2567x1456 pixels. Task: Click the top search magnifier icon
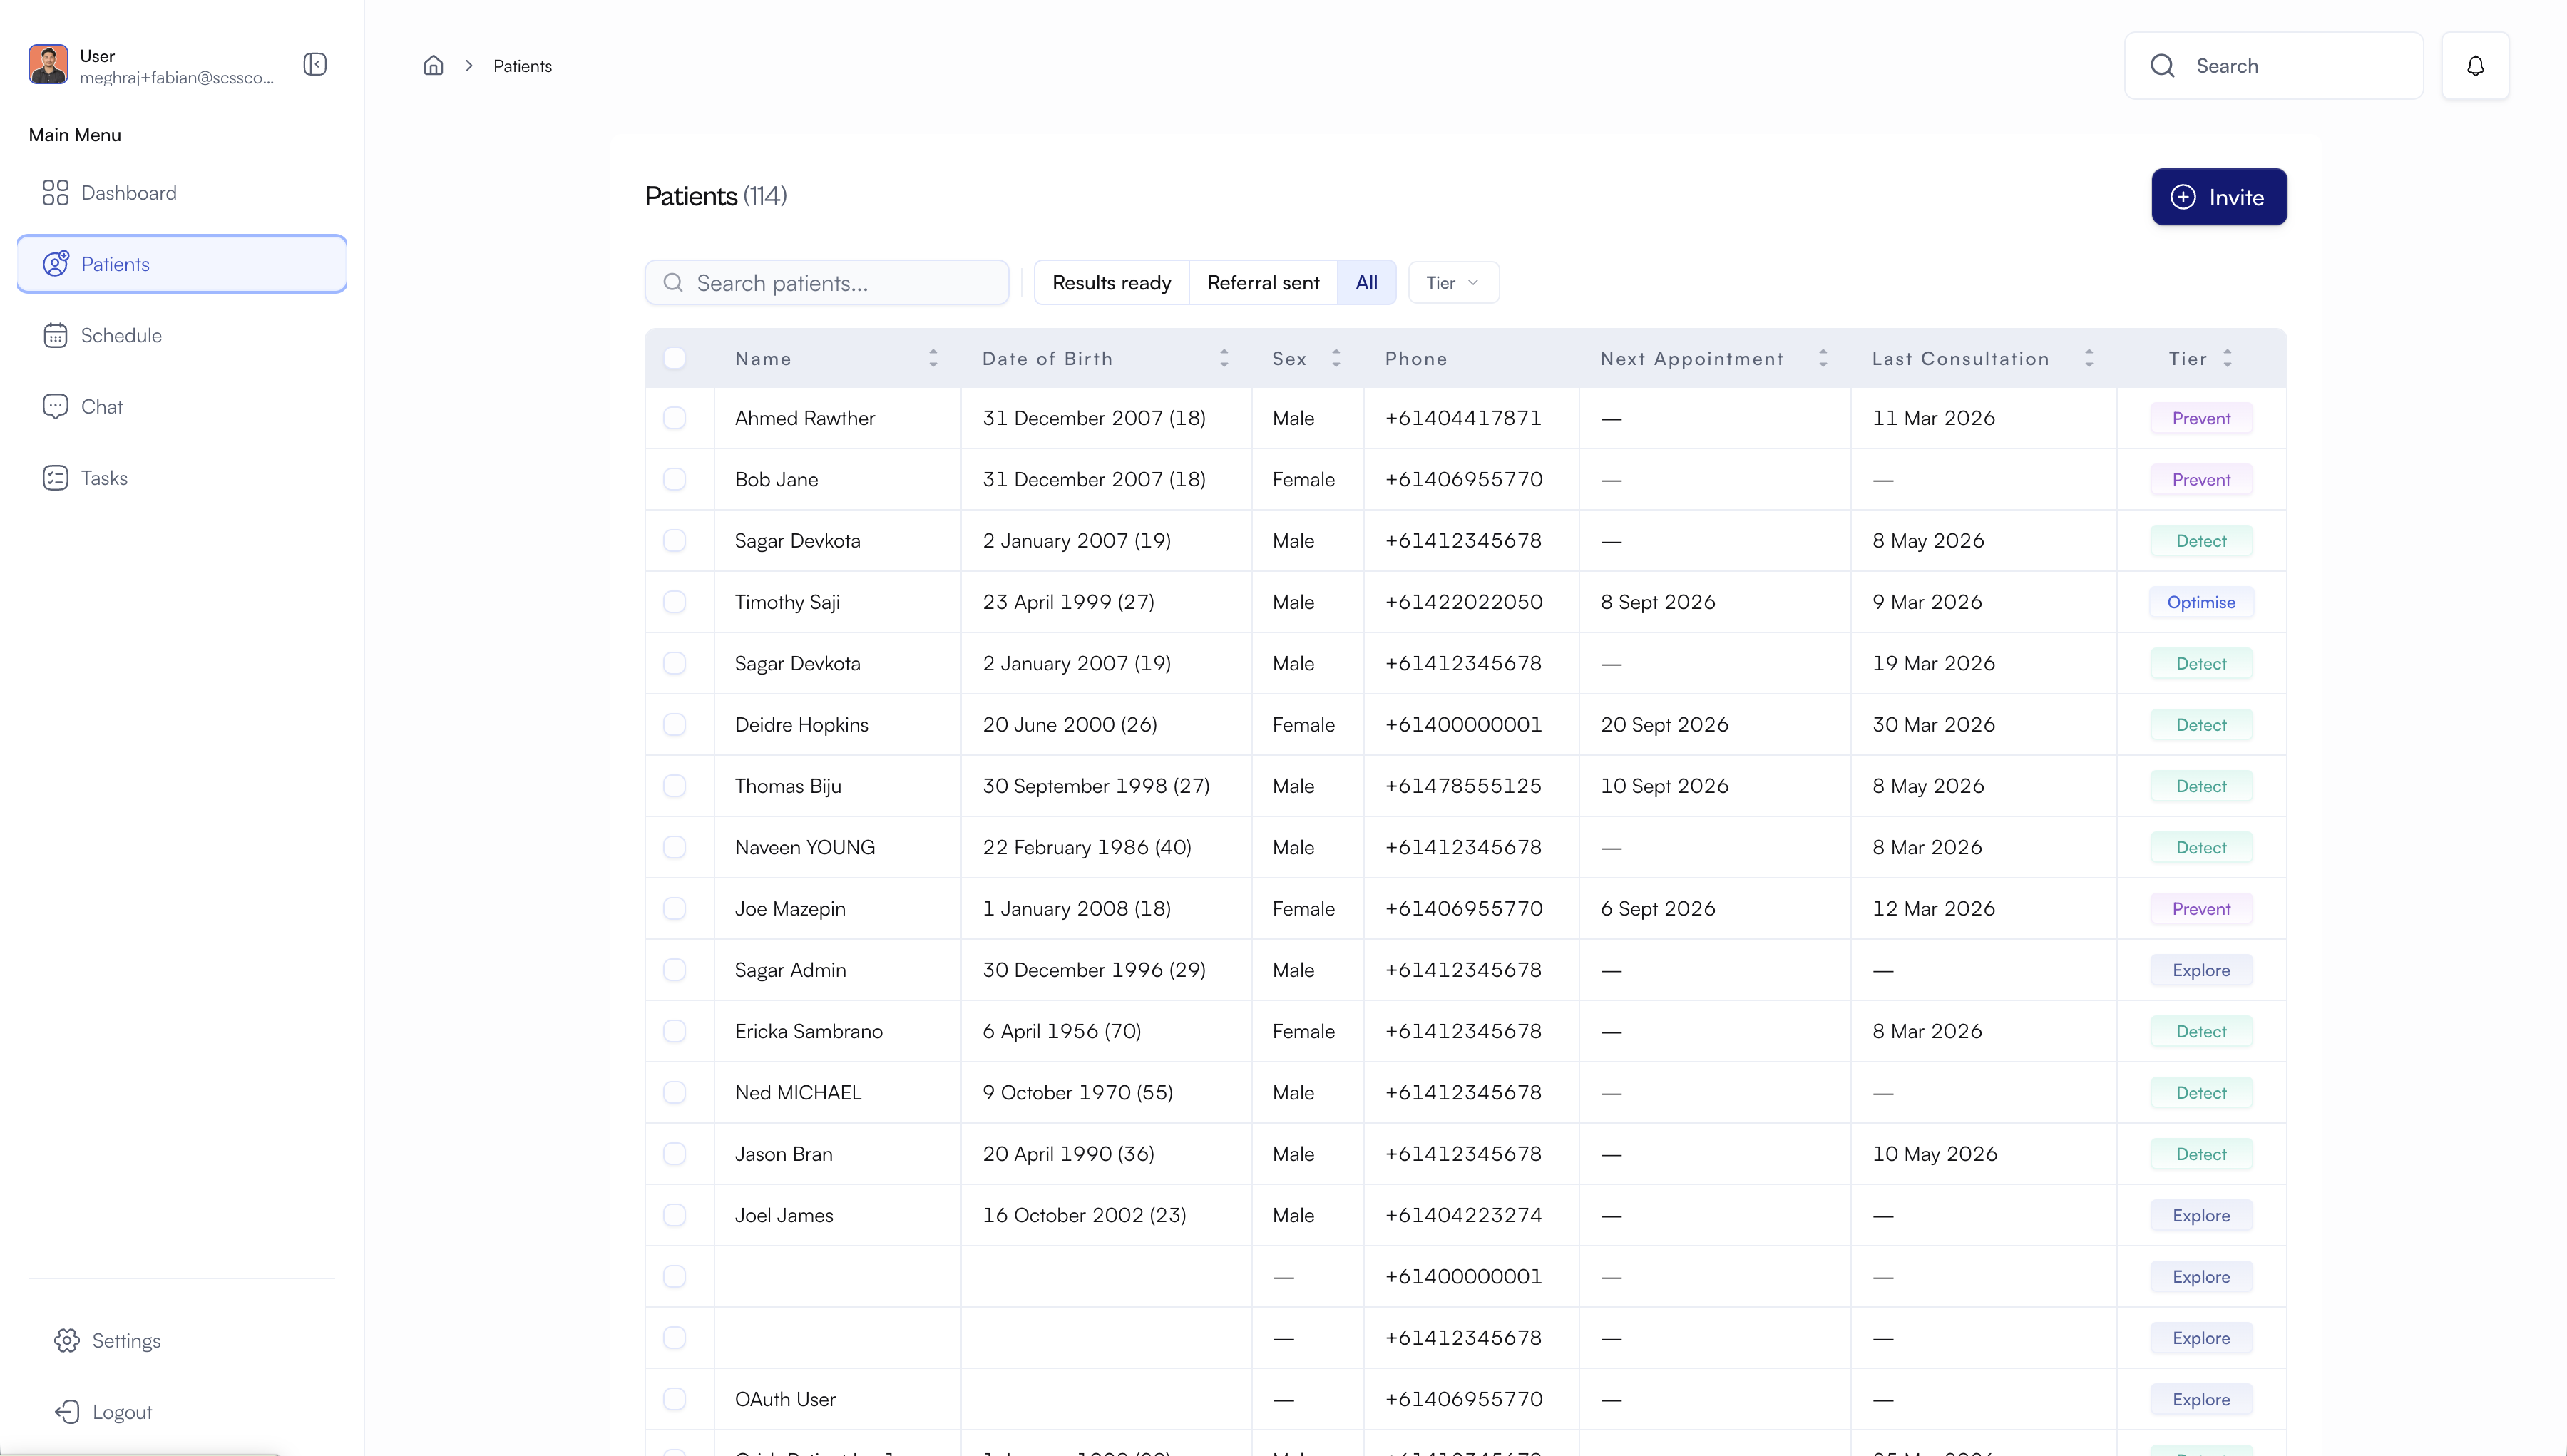(2162, 66)
